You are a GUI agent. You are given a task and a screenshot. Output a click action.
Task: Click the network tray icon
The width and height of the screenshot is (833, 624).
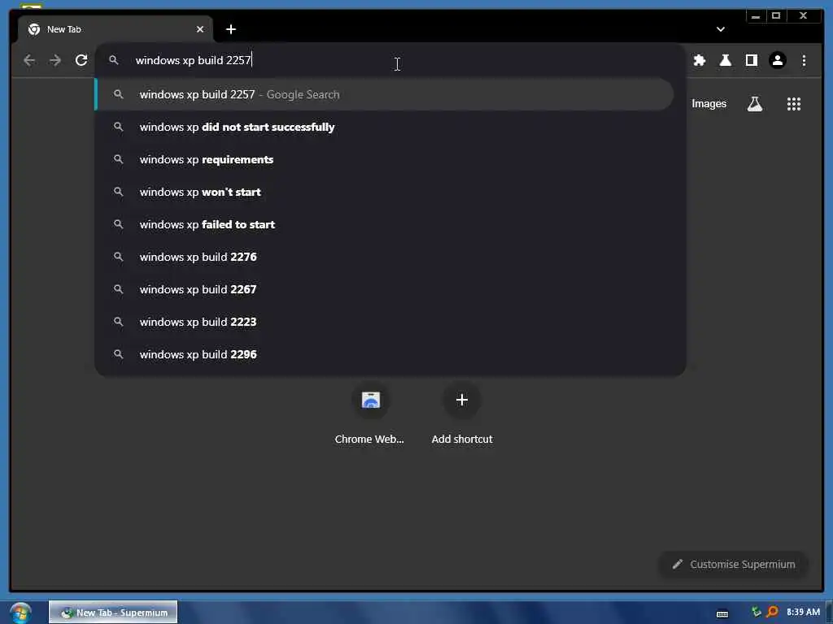756,612
